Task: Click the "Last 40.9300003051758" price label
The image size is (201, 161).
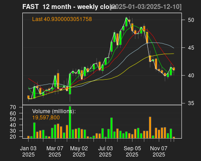Action: [x=62, y=19]
